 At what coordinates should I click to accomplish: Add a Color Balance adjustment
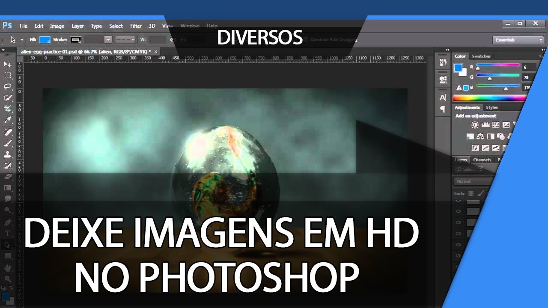tap(480, 136)
